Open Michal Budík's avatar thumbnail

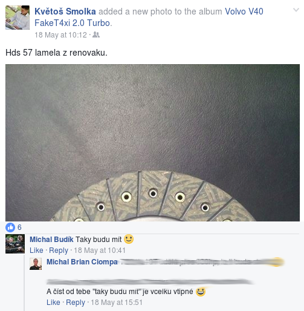[15, 244]
